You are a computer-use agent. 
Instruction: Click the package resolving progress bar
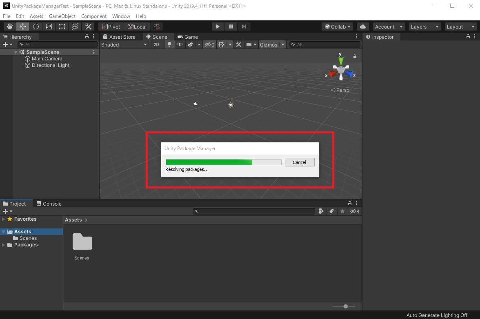(224, 162)
